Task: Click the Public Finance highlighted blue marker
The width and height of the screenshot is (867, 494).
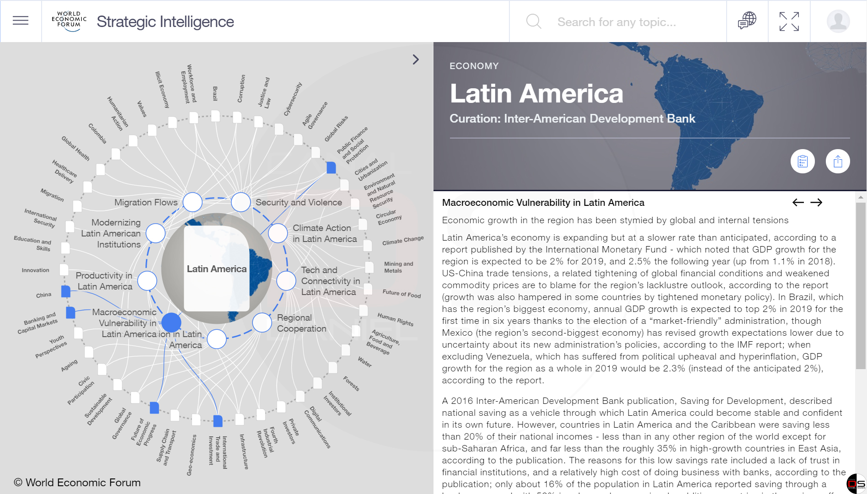Action: coord(331,168)
